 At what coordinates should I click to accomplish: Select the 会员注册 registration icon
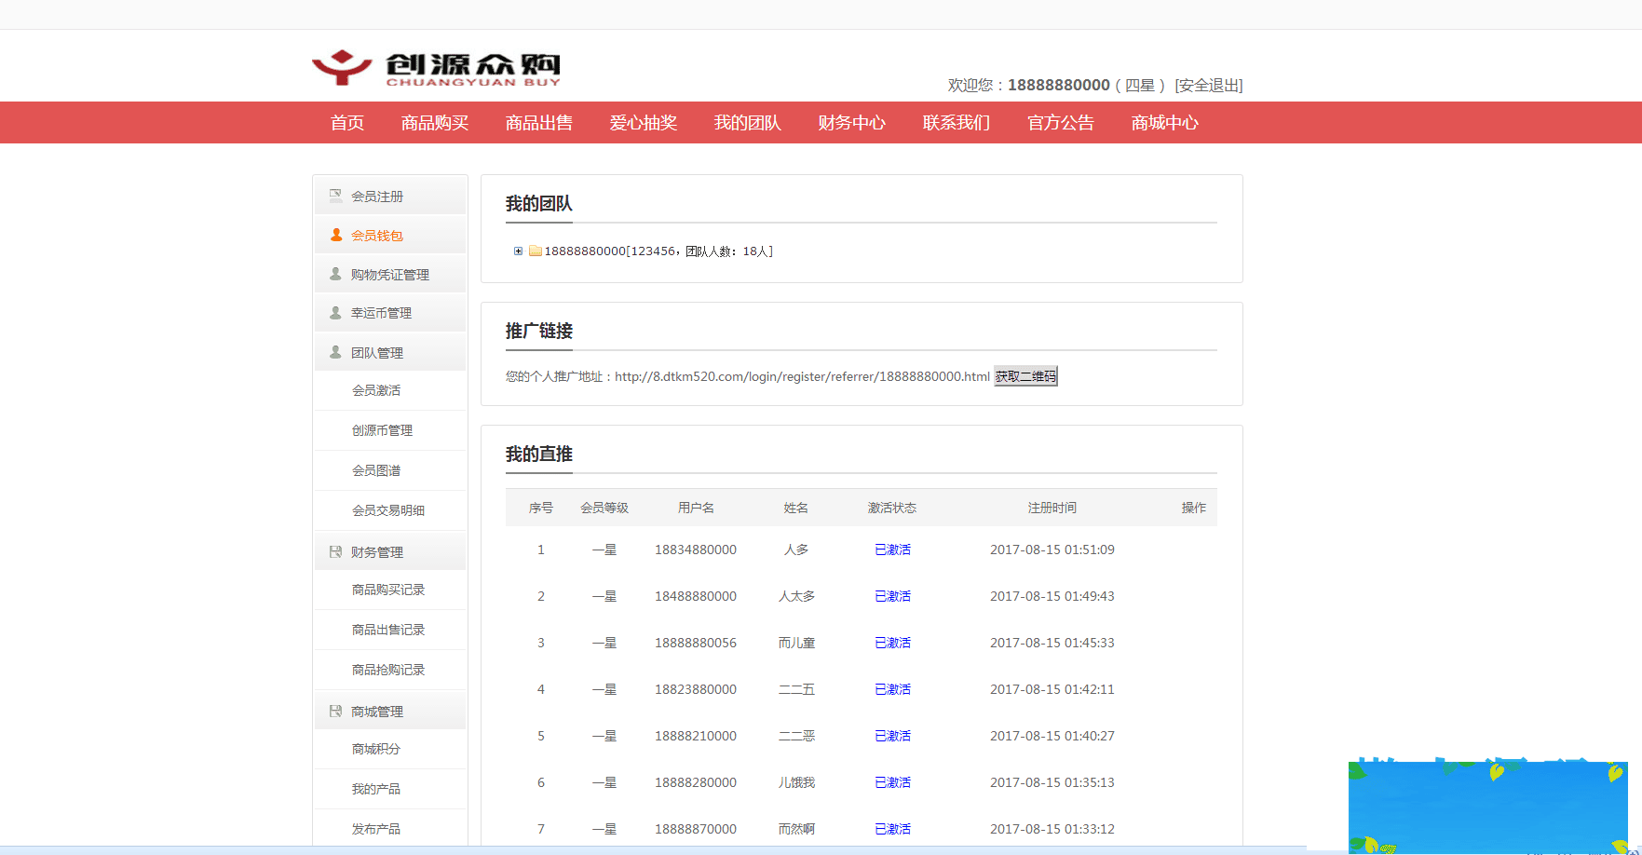[x=336, y=196]
